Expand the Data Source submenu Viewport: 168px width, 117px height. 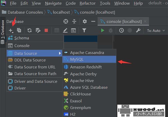click(34, 53)
